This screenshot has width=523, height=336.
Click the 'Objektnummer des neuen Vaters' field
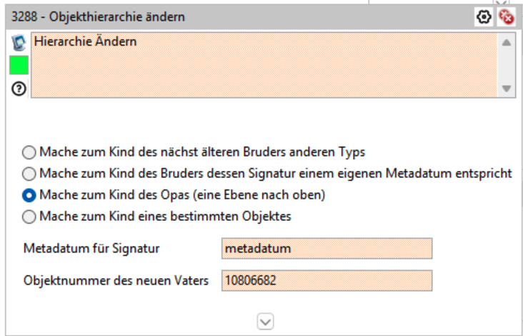point(327,280)
